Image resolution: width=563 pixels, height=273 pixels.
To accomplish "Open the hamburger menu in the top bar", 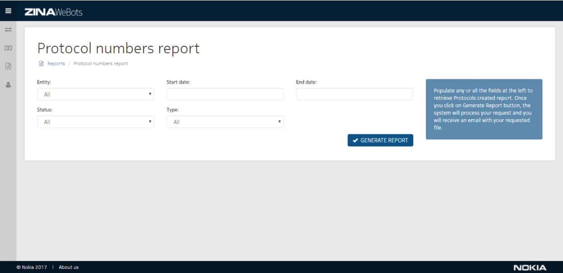I will (8, 11).
